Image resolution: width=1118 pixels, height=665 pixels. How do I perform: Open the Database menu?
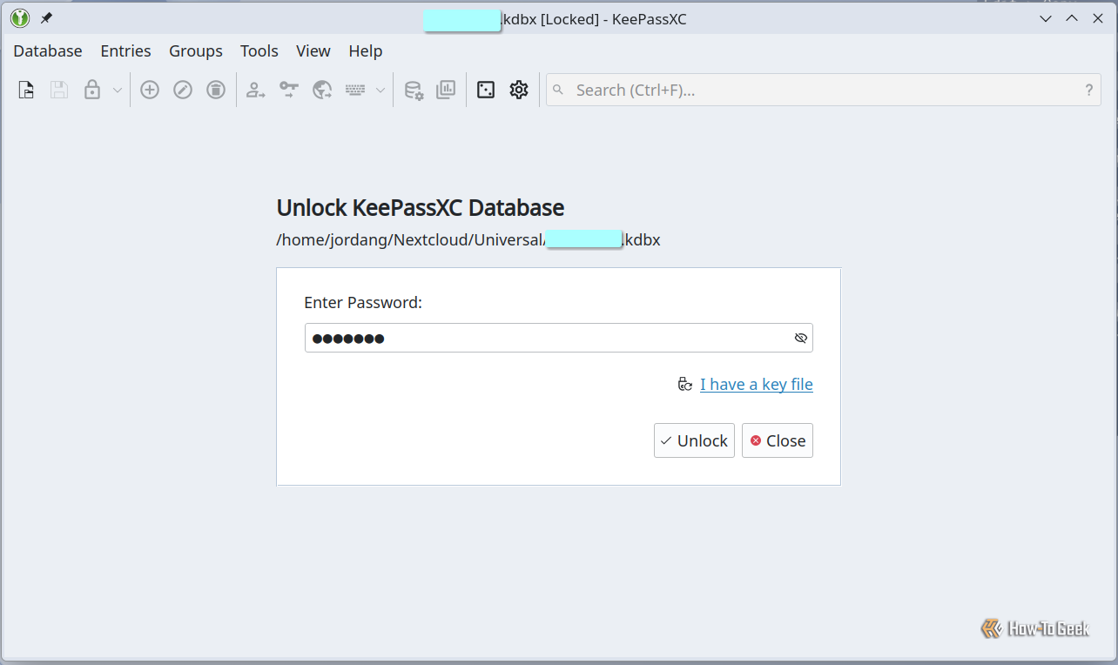pyautogui.click(x=48, y=51)
